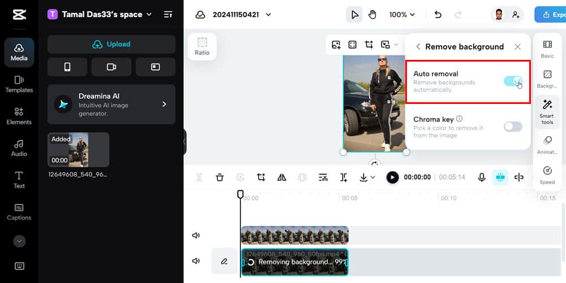Viewport: 566px width, 283px height.
Task: Click the pencil edit track button
Action: (224, 262)
